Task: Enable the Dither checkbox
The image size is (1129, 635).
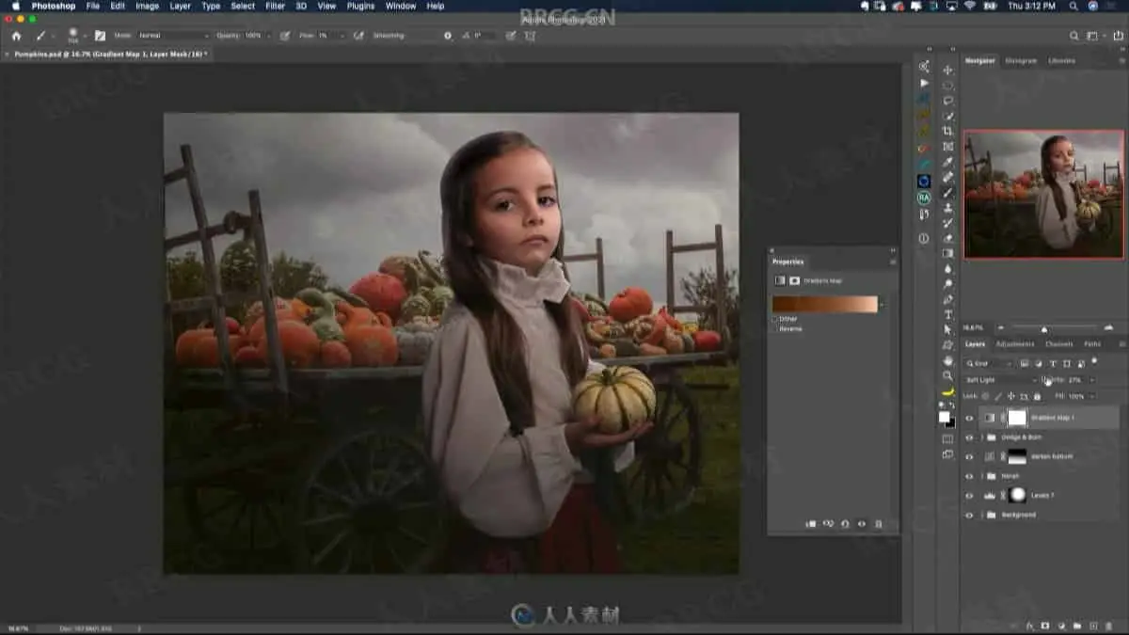Action: click(x=775, y=319)
